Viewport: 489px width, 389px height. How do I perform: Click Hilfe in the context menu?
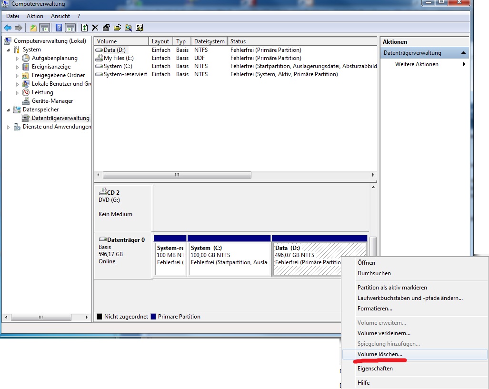pos(414,383)
